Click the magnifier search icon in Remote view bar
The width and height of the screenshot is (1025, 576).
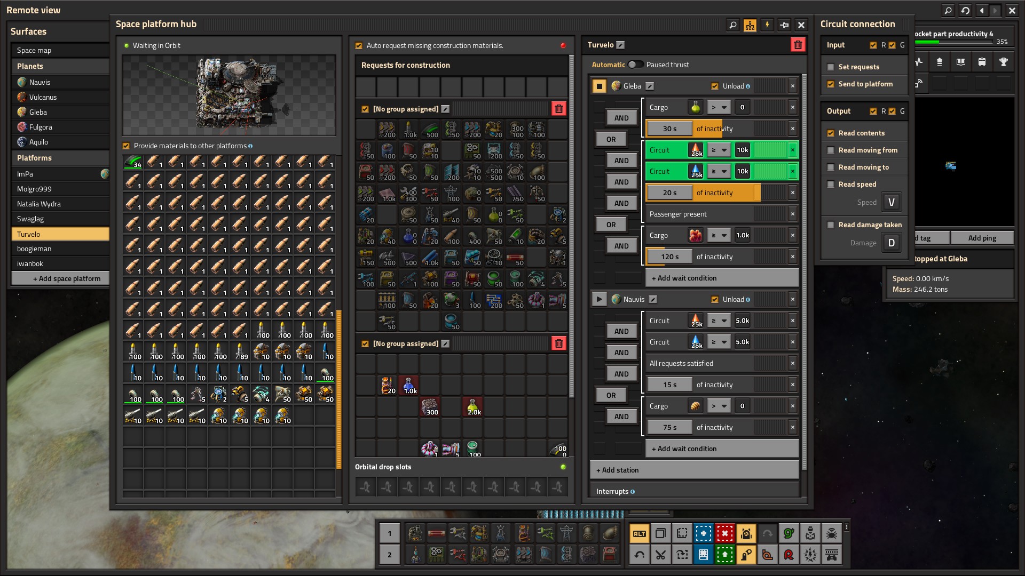point(948,10)
